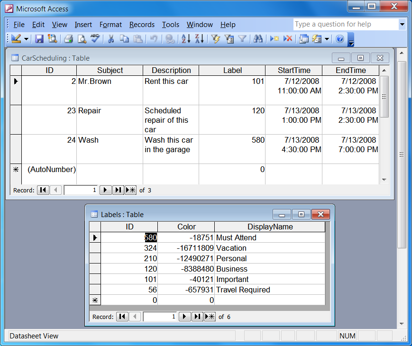Switch to Design View using toolbar icon
Image resolution: width=412 pixels, height=346 pixels.
pyautogui.click(x=16, y=39)
